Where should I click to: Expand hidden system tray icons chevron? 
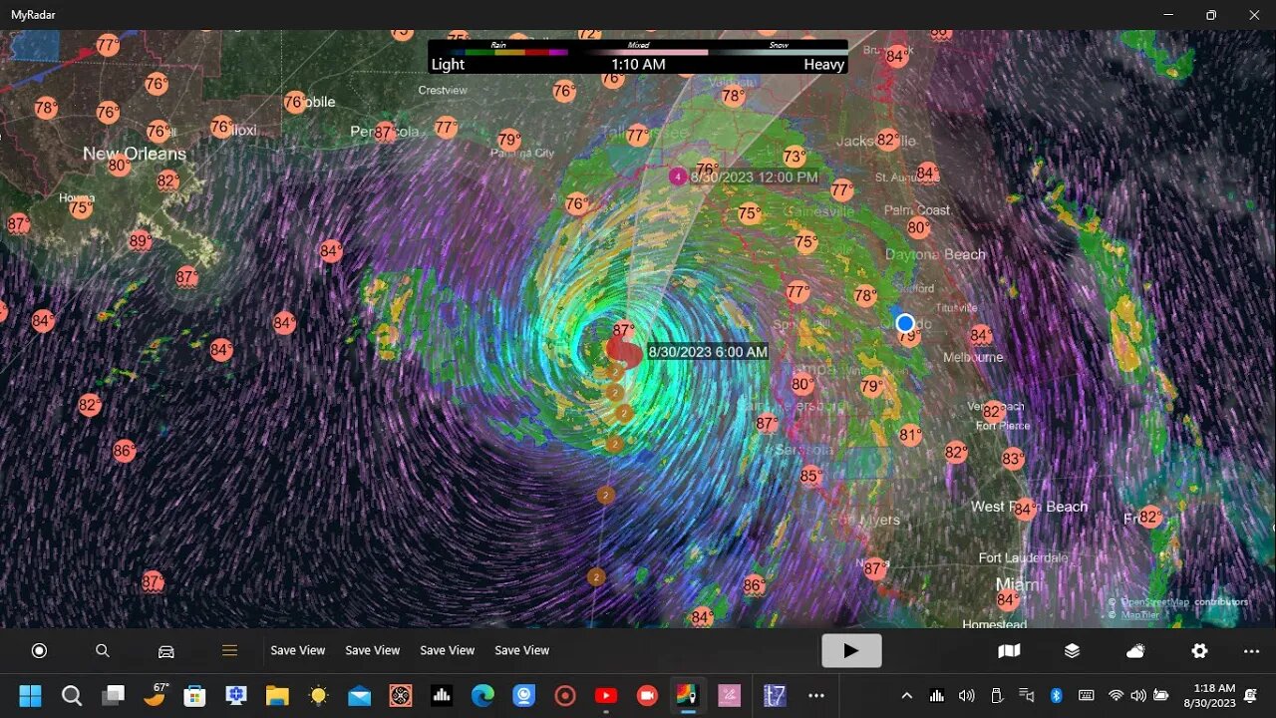coord(906,695)
